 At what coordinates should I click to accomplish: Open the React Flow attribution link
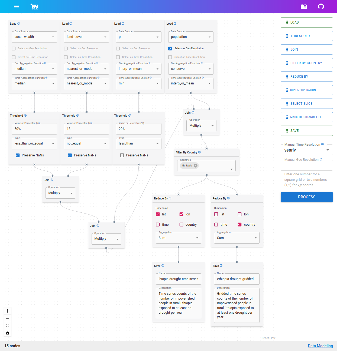click(x=268, y=338)
